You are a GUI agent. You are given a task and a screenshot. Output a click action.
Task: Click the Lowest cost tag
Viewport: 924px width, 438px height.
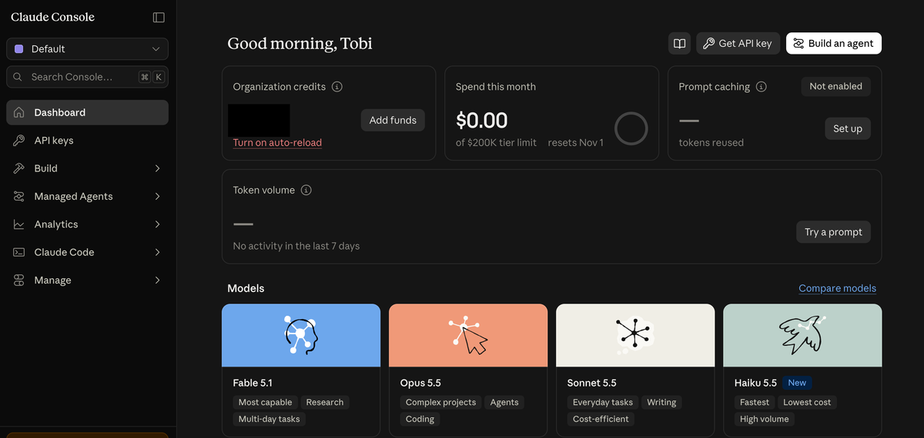coord(807,402)
